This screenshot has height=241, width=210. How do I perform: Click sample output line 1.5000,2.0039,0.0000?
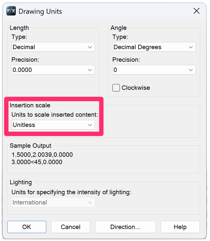(42, 155)
